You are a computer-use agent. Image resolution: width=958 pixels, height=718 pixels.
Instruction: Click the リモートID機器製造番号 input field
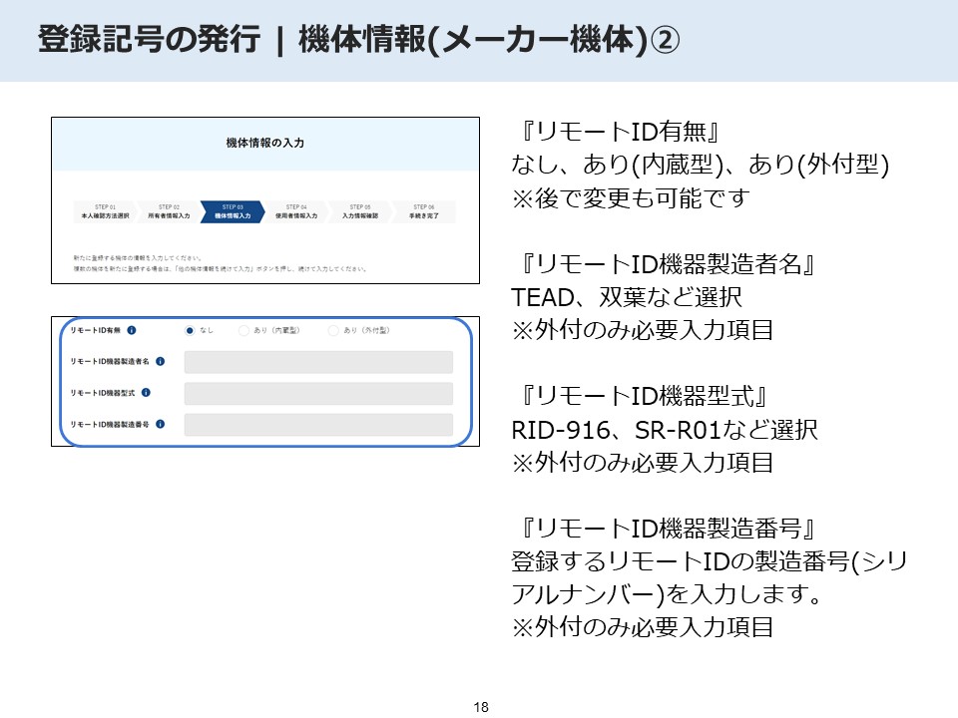pyautogui.click(x=318, y=425)
